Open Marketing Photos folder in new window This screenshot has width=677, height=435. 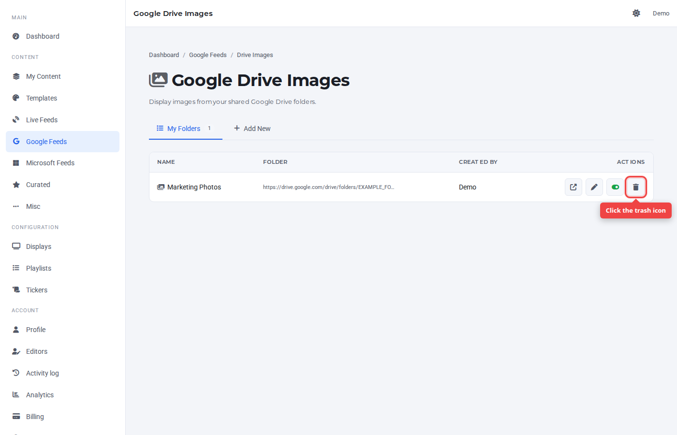(574, 187)
